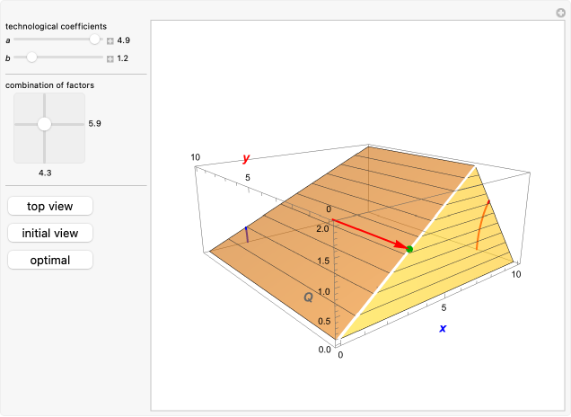Click the plus icon in top-right corner
The width and height of the screenshot is (571, 417).
[560, 12]
